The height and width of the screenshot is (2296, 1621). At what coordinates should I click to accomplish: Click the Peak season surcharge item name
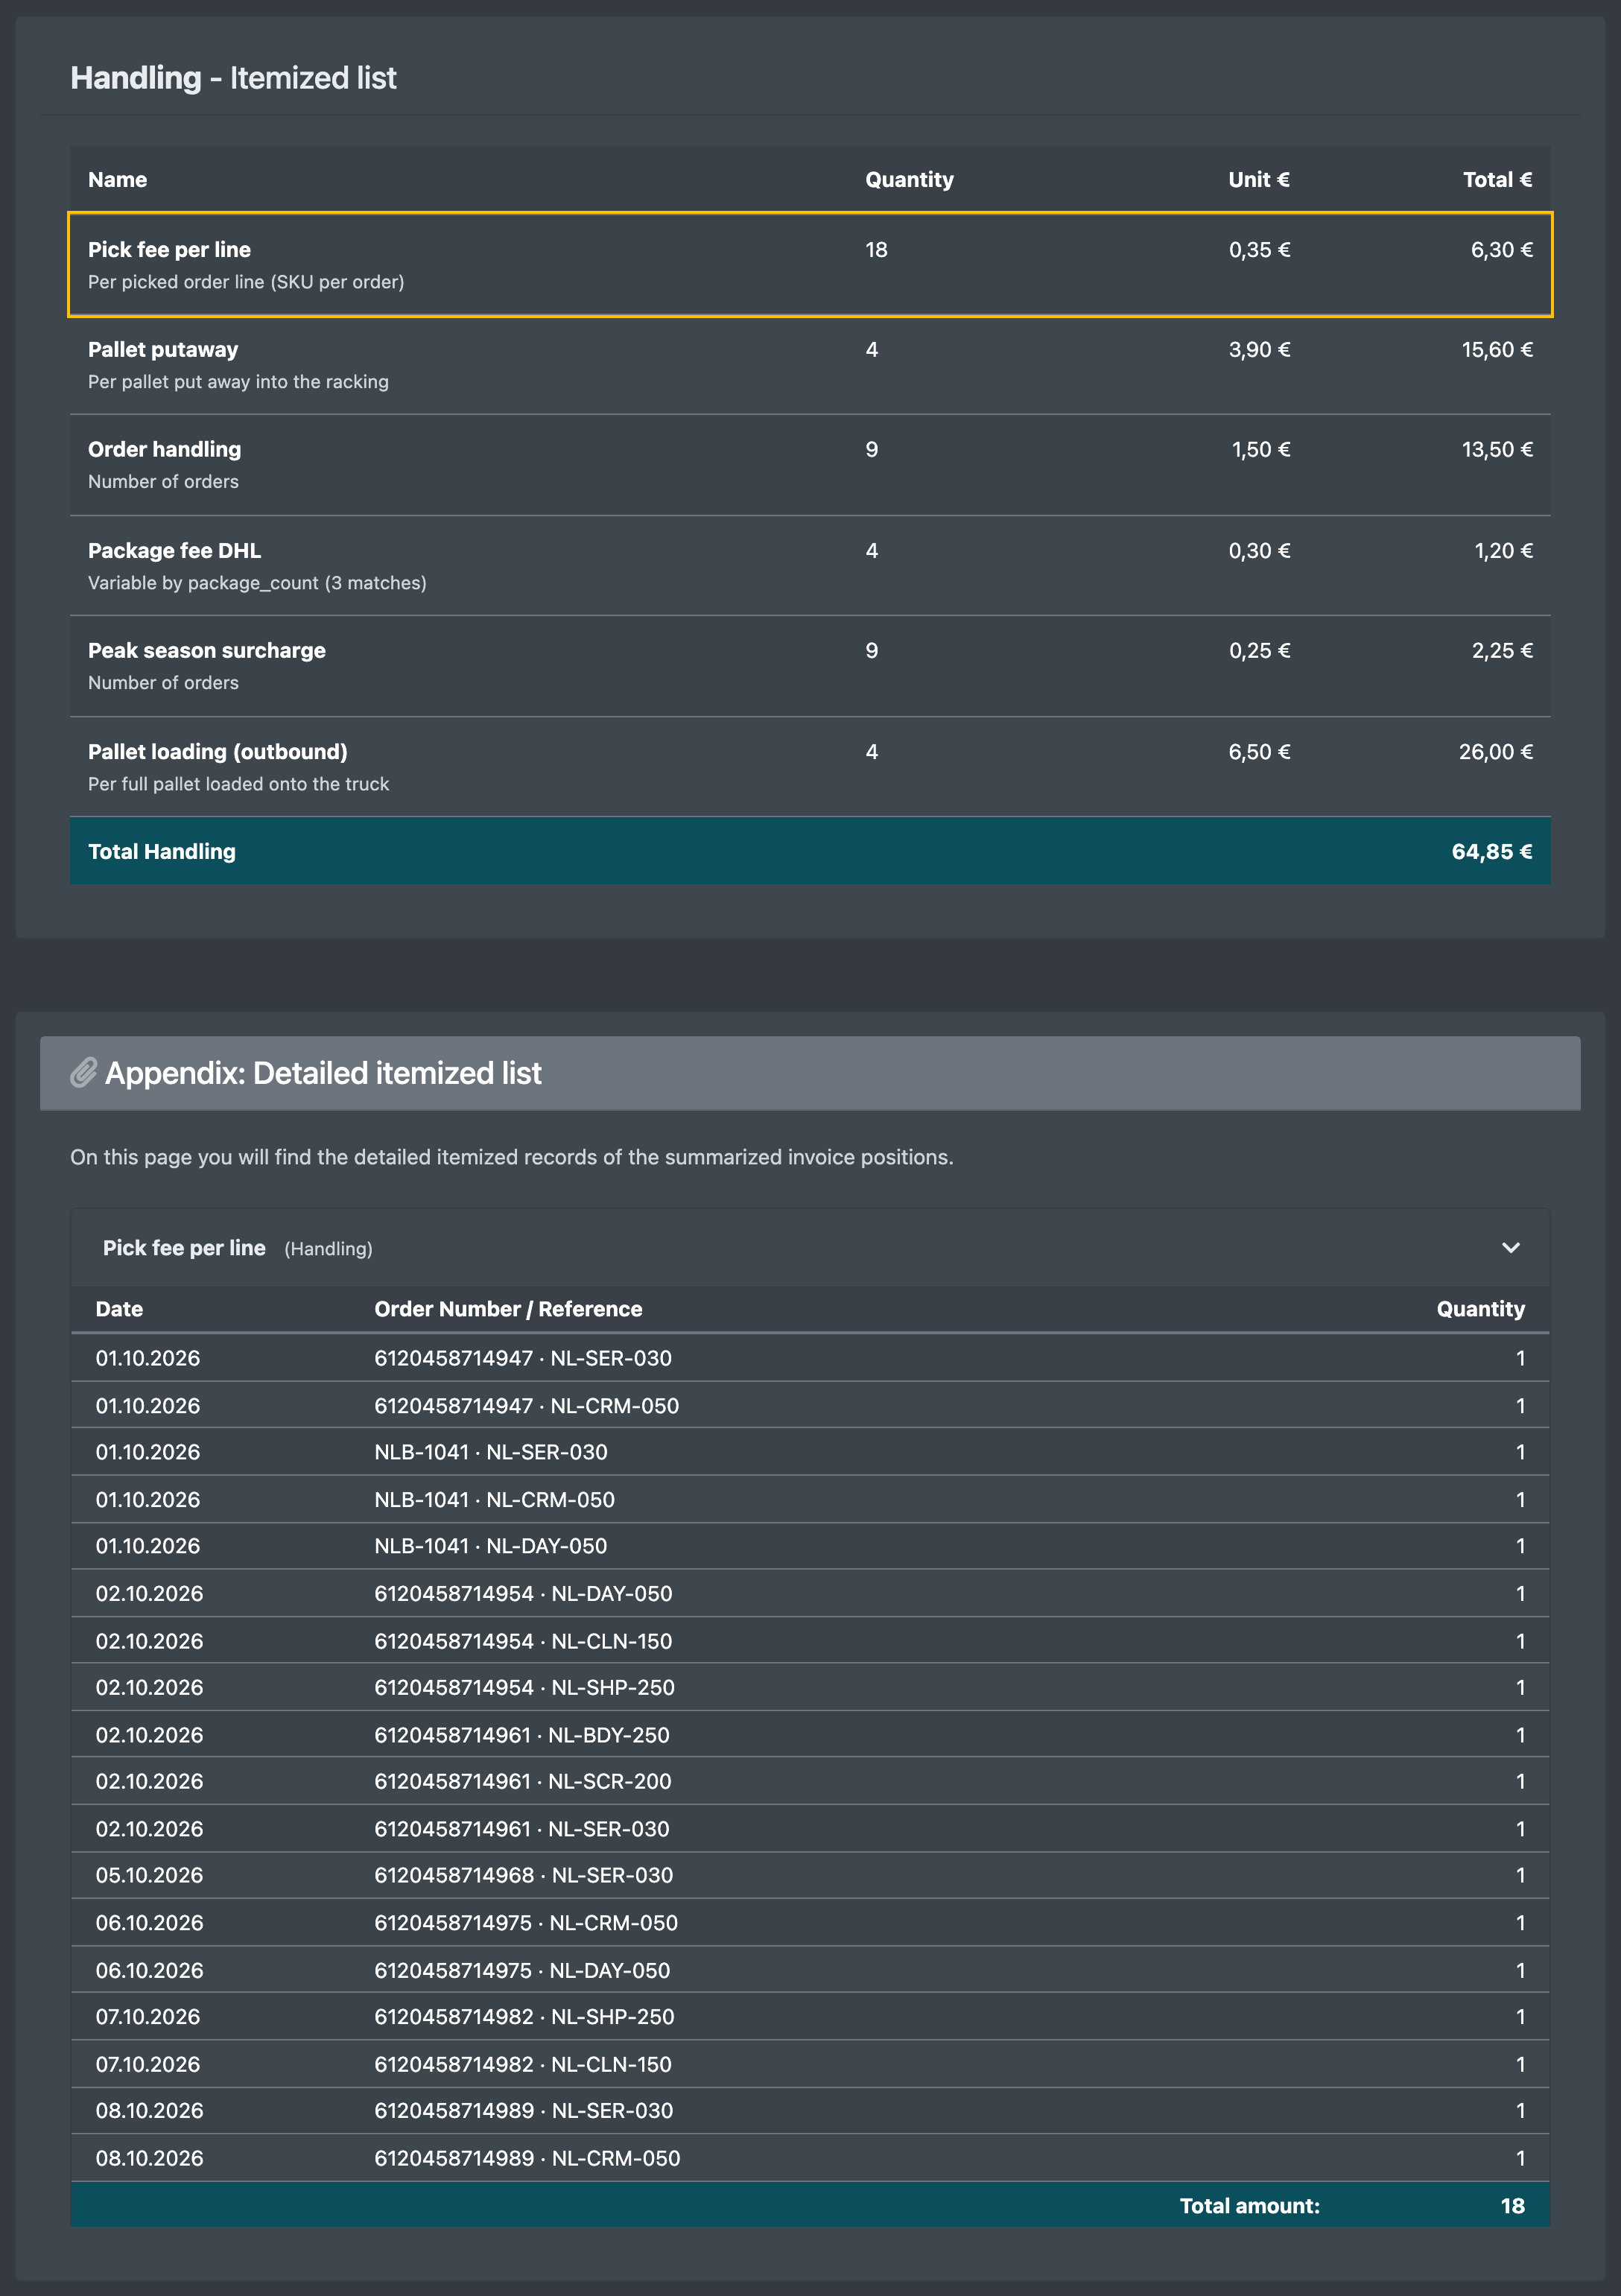[207, 651]
